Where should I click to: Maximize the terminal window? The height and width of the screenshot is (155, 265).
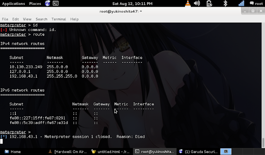253,11
